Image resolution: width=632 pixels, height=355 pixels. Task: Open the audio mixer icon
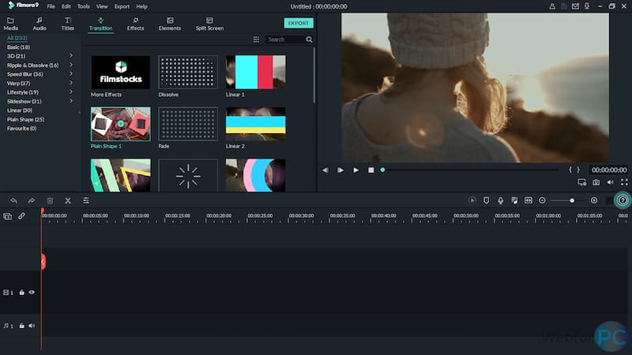pyautogui.click(x=514, y=200)
